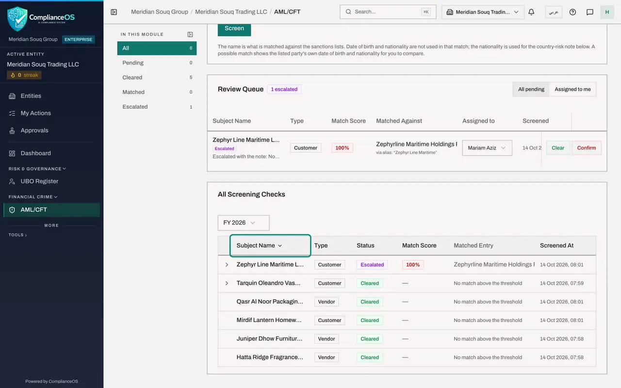Click the My Actions checklist icon

tap(12, 113)
